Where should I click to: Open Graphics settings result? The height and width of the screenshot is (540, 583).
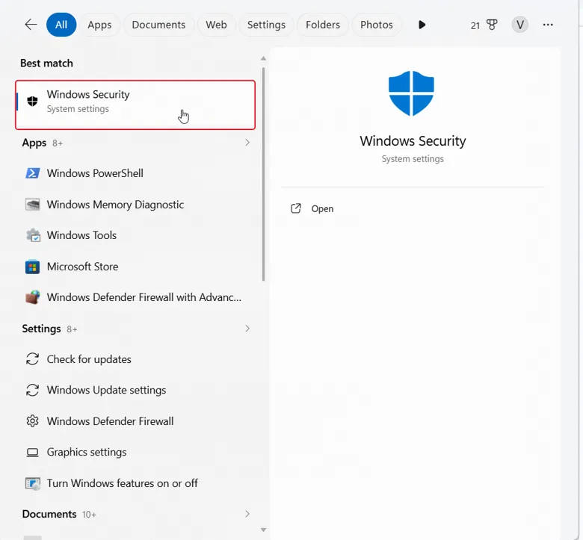135,452
